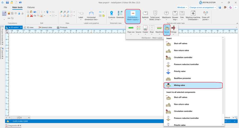Click the Cut scissors icon
Screen dimensions: 239x128
(x=28, y=16)
